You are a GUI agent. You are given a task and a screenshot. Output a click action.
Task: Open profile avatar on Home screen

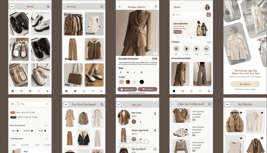coord(207,7)
